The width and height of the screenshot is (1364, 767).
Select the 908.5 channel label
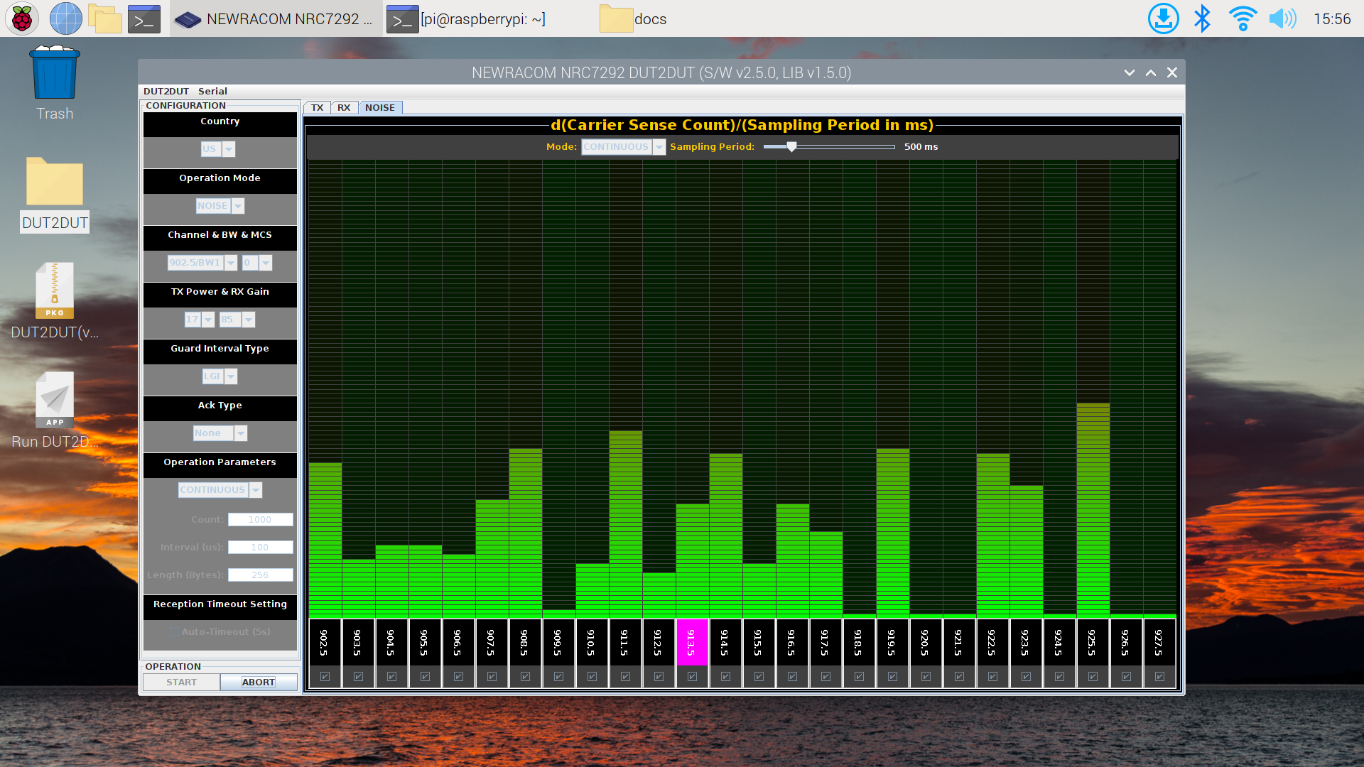[525, 642]
